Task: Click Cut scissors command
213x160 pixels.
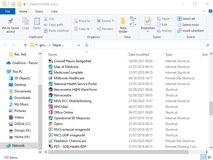Action: tap(49, 19)
